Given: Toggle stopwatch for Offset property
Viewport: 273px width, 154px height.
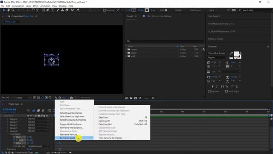Looking at the screenshot, I should (x=14, y=143).
